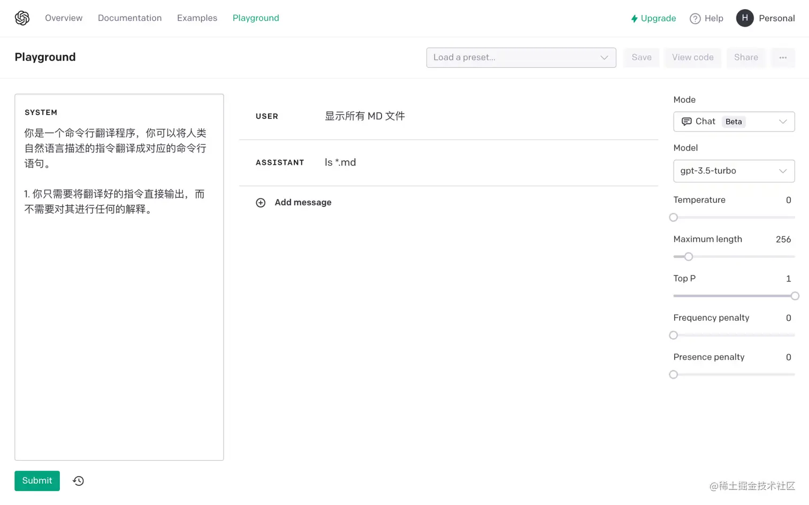Click the assistant message 'ls *.md'
Screen dimensions: 809x505
[x=340, y=163]
